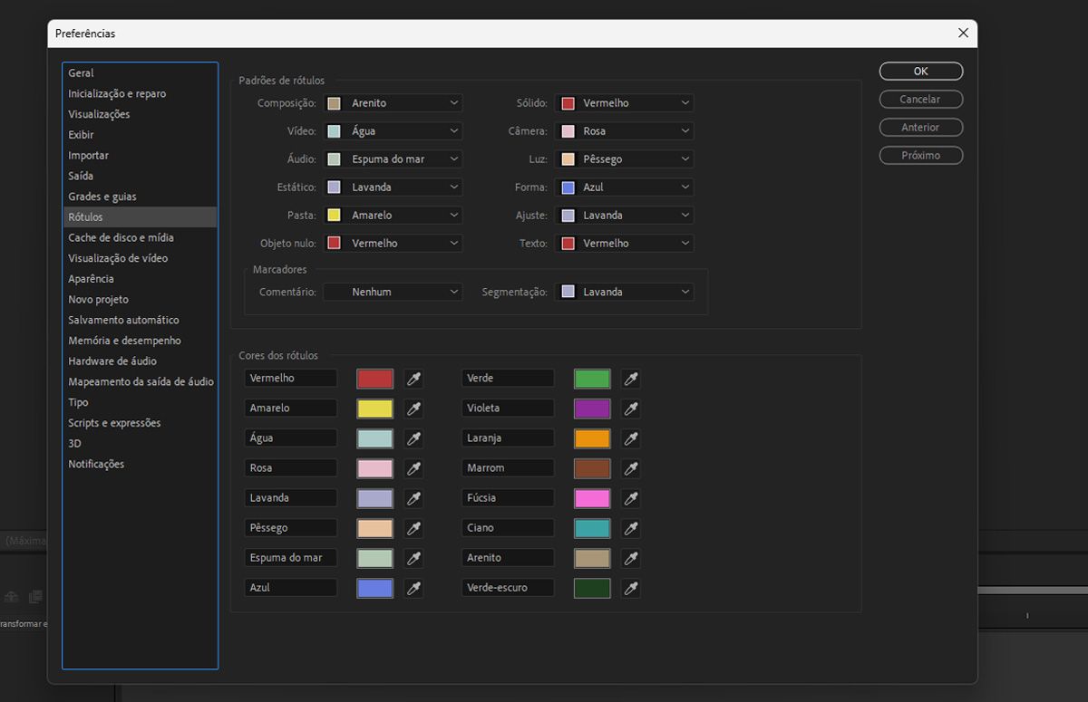Click the Verde-escuro eyedropper icon

pyautogui.click(x=631, y=588)
